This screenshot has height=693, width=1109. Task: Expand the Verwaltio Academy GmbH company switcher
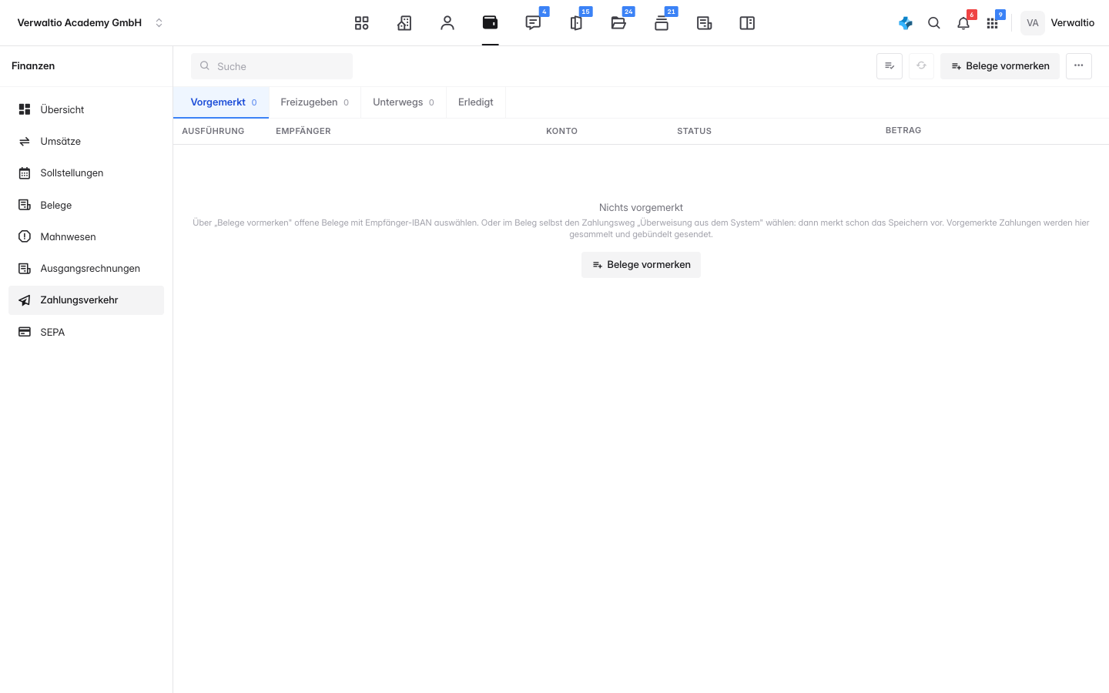tap(91, 23)
